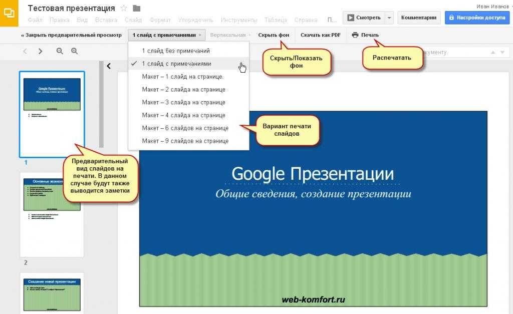Viewport: 513px width, 314px height.
Task: Click the lock icon on the access button
Action: tap(451, 18)
